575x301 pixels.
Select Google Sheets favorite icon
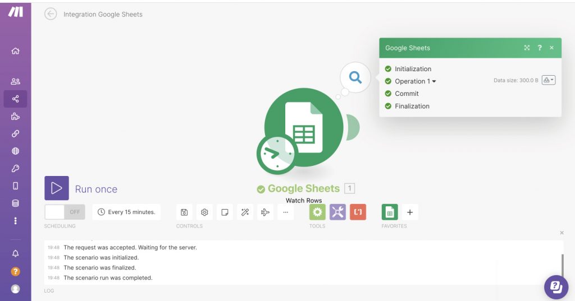pos(390,212)
